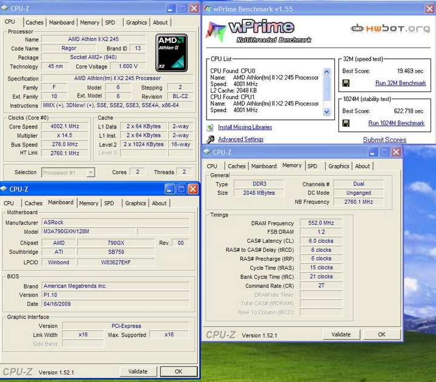Click Run 32M Benchmark link

click(401, 83)
